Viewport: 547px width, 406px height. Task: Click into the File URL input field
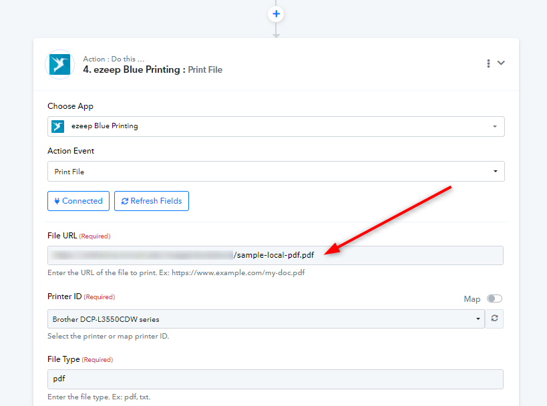pyautogui.click(x=275, y=255)
